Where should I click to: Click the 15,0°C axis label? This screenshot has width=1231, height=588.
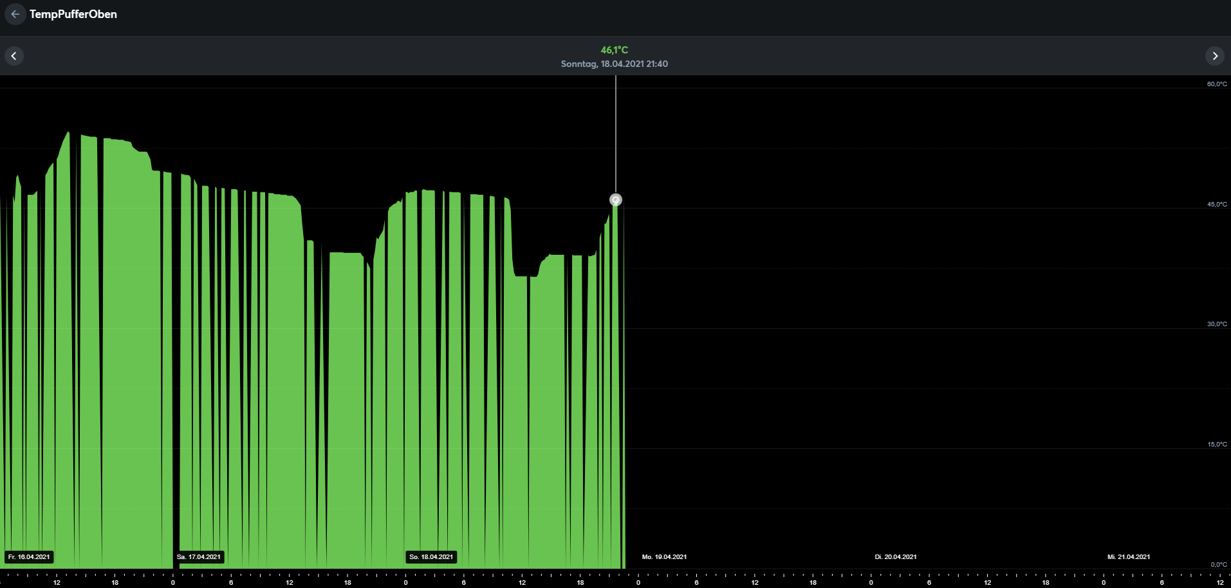[x=1216, y=445]
